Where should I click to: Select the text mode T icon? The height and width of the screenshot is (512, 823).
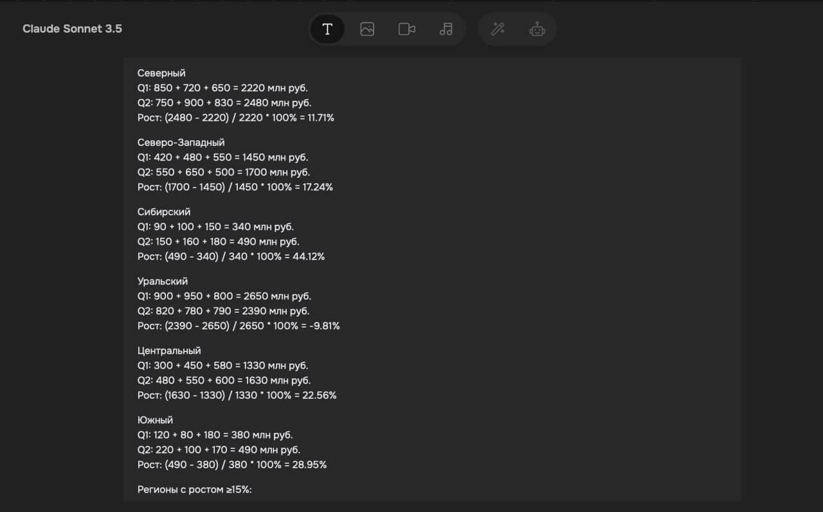pyautogui.click(x=327, y=29)
